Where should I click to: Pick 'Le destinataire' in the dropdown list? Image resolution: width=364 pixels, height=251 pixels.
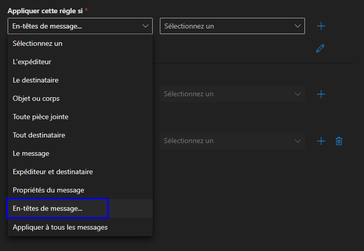(x=36, y=80)
